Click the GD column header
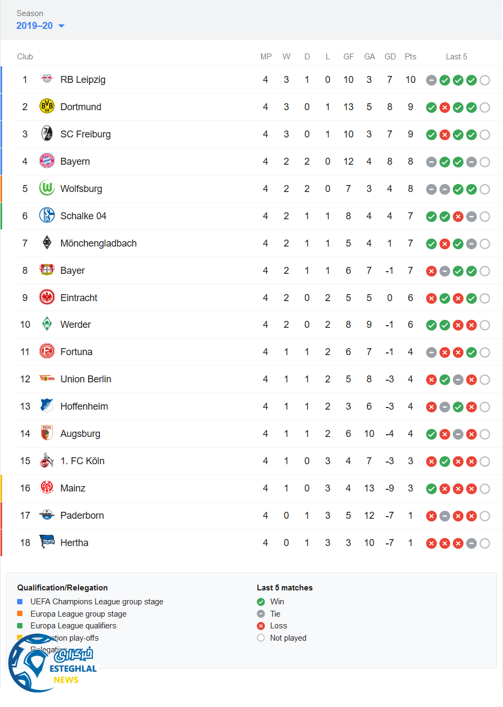The height and width of the screenshot is (707, 503). click(x=390, y=57)
